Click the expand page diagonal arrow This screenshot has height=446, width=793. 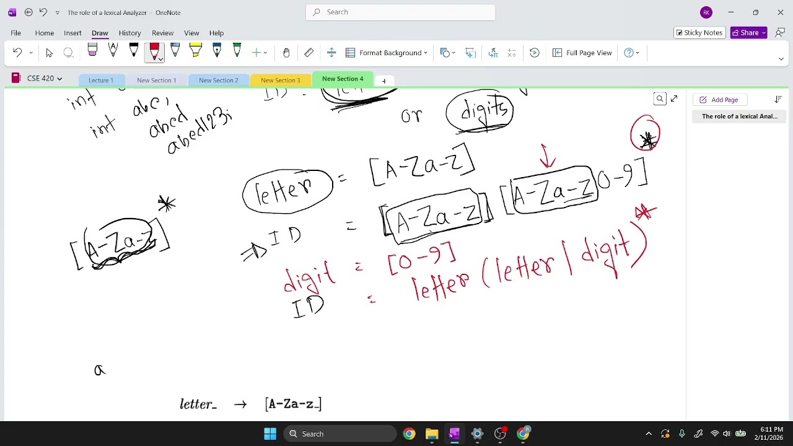[674, 99]
